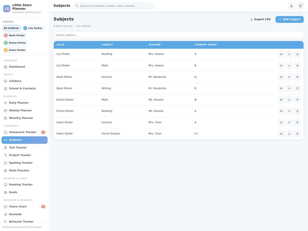Image resolution: width=308 pixels, height=231 pixels.
Task: Filter view to Emma Parker
Action: [15, 43]
